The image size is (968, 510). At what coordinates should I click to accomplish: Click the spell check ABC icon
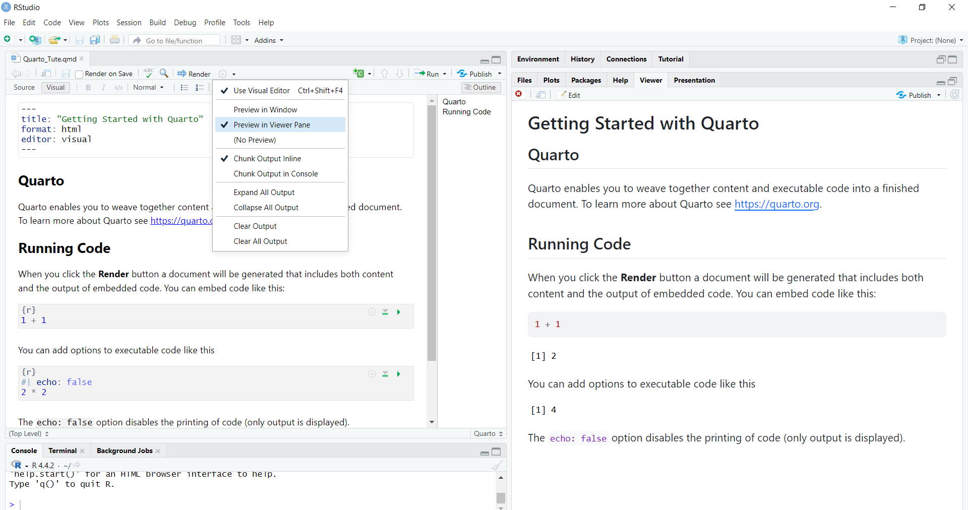click(148, 73)
